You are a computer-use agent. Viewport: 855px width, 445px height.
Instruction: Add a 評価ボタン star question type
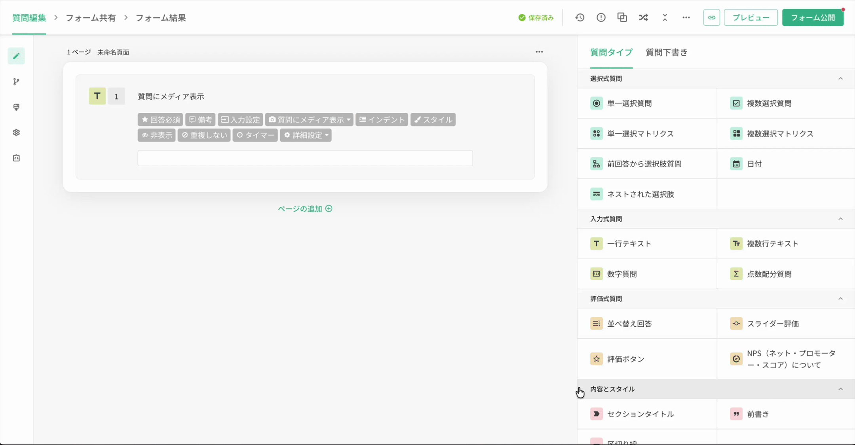647,359
